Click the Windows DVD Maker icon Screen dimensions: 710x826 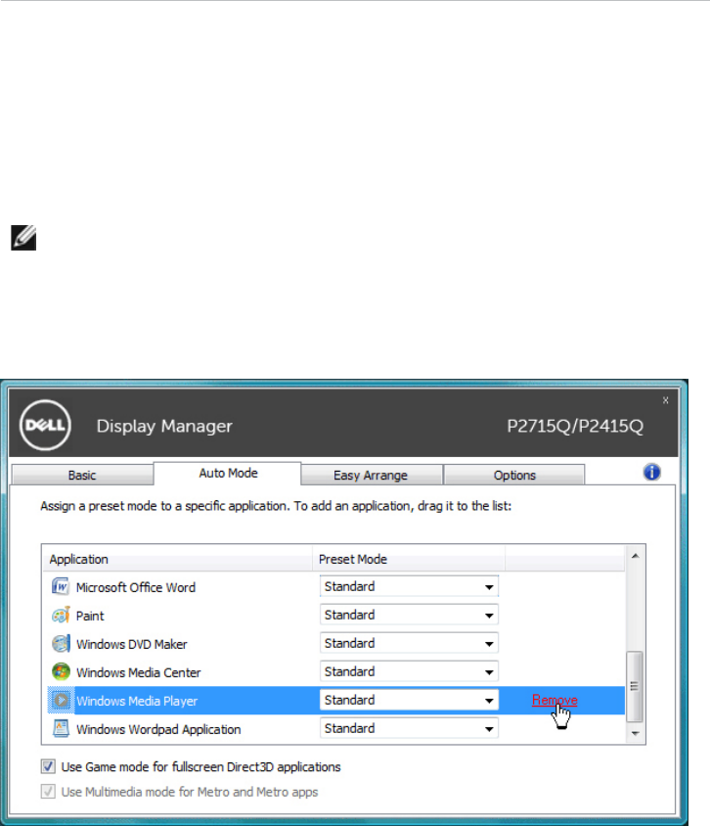(x=61, y=643)
